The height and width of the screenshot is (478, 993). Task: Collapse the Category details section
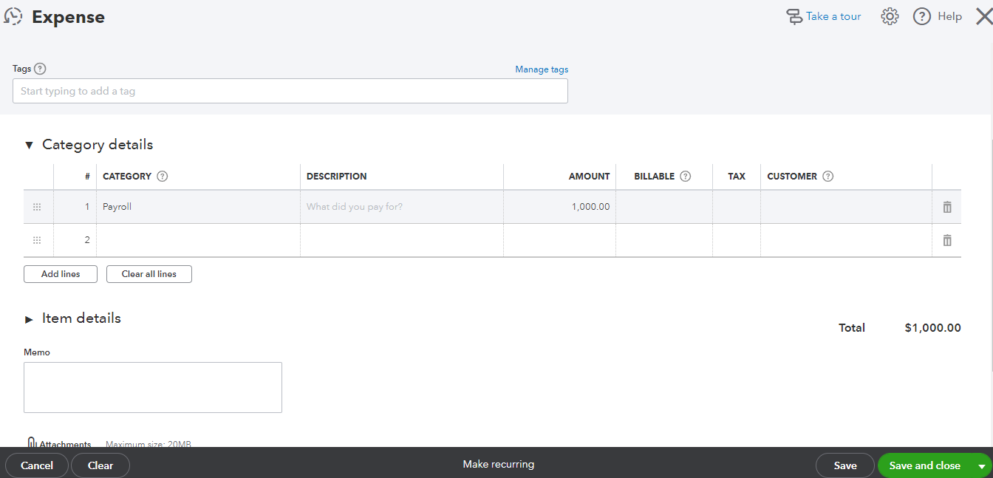[30, 146]
